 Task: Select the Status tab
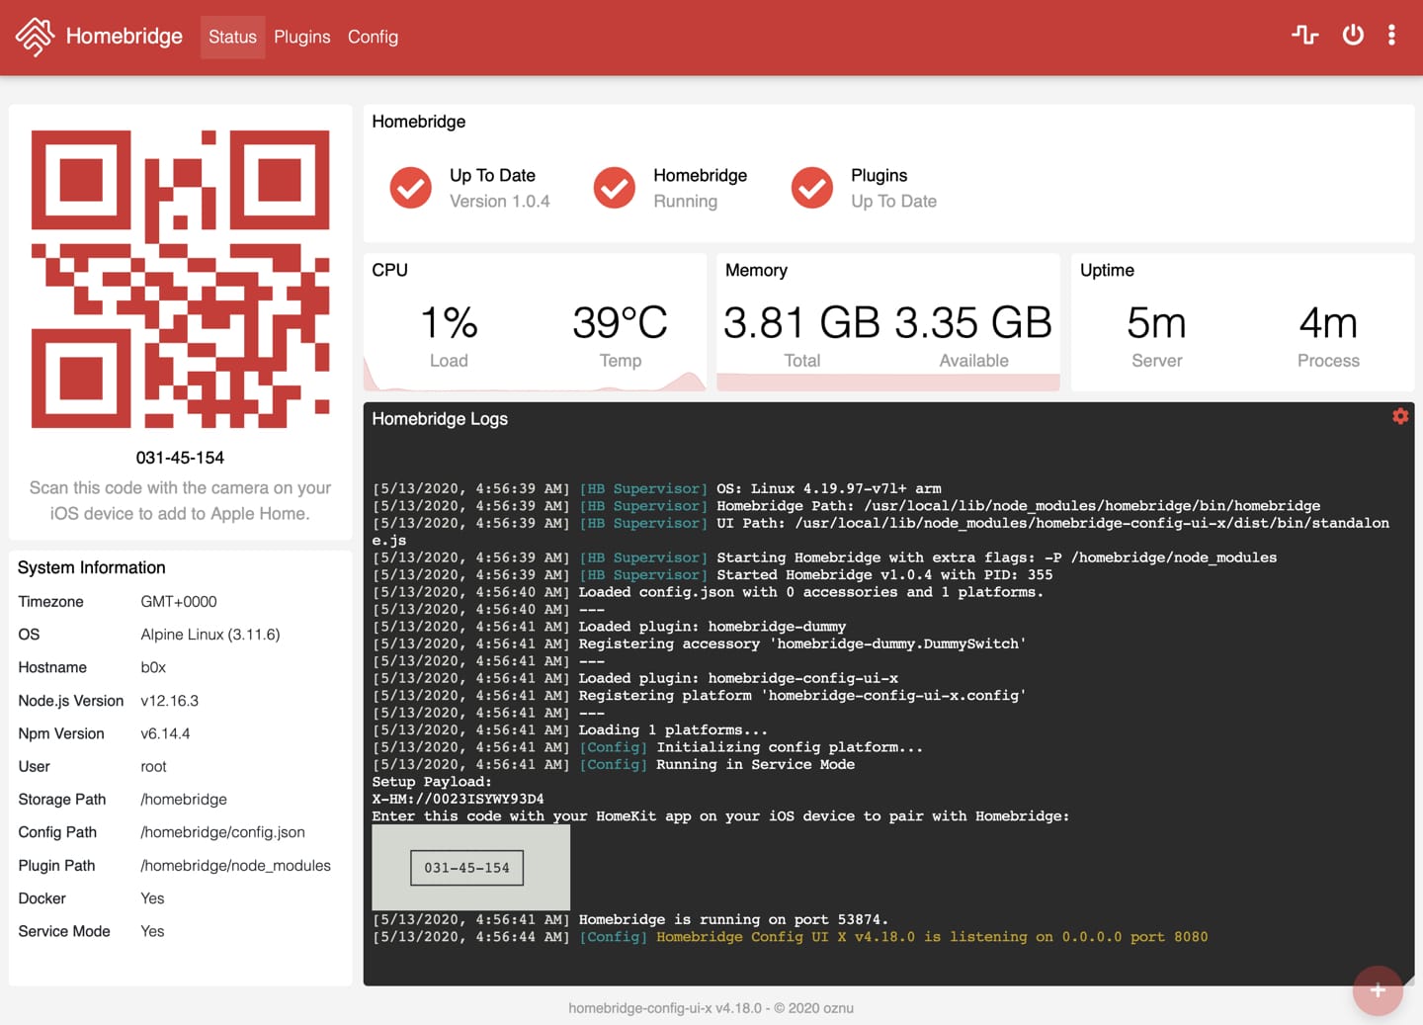tap(232, 37)
